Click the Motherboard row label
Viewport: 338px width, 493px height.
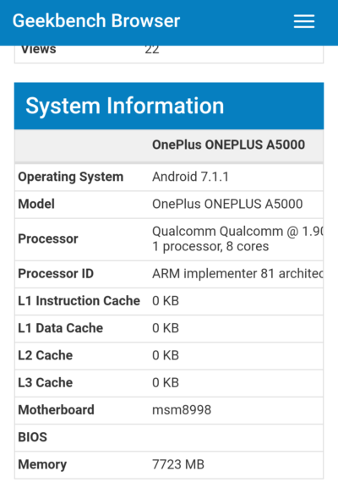(57, 410)
